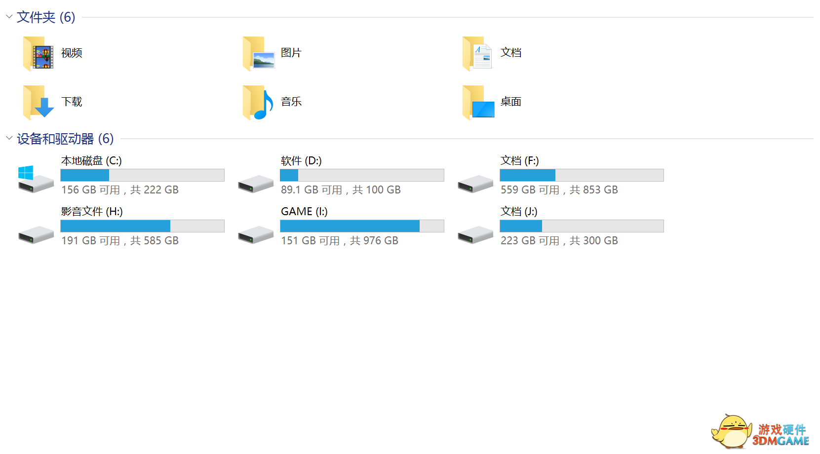Click the C: drive usage bar
The width and height of the screenshot is (820, 454).
(142, 175)
